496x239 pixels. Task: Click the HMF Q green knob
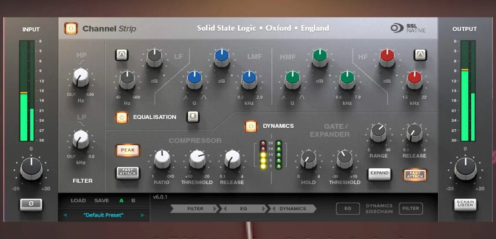292,80
